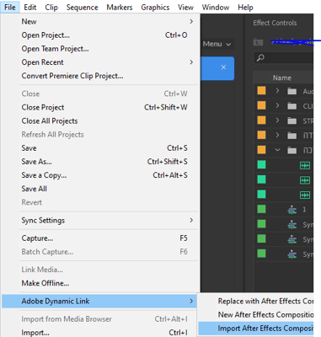
Task: Select Make Offline
Action: (x=100, y=283)
